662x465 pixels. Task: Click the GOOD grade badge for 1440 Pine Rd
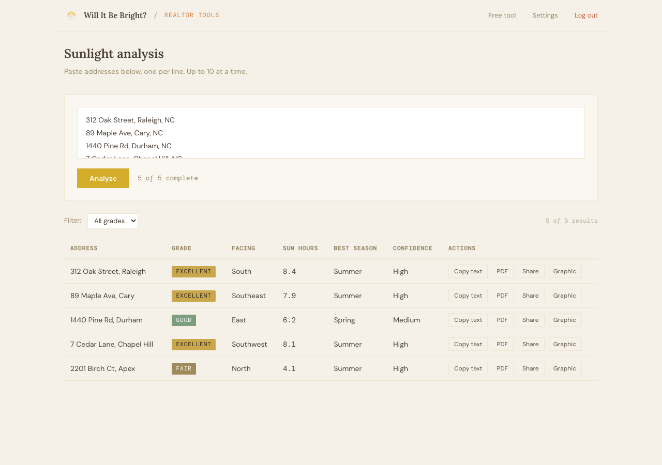tap(184, 320)
